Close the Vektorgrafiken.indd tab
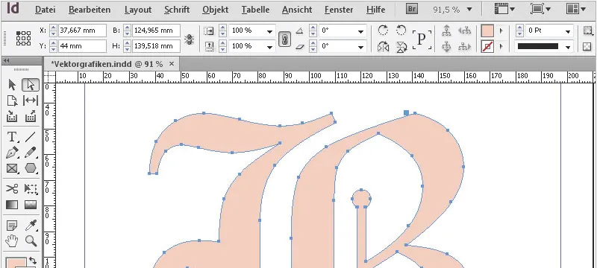This screenshot has width=597, height=268. (172, 64)
